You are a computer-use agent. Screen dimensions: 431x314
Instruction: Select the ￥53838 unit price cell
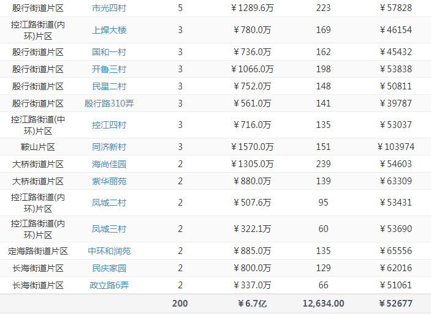(396, 69)
